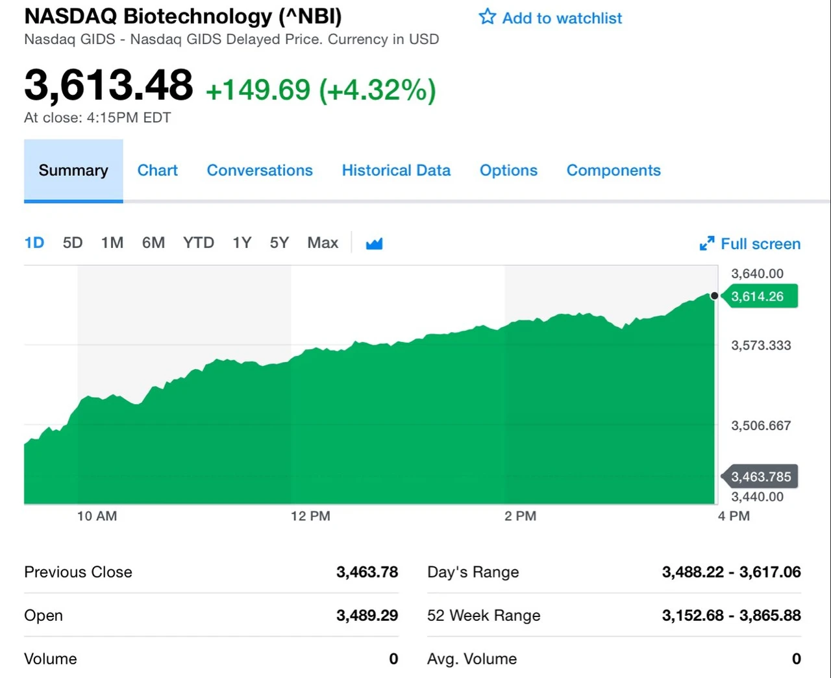Switch to the 5D chart view

point(72,242)
